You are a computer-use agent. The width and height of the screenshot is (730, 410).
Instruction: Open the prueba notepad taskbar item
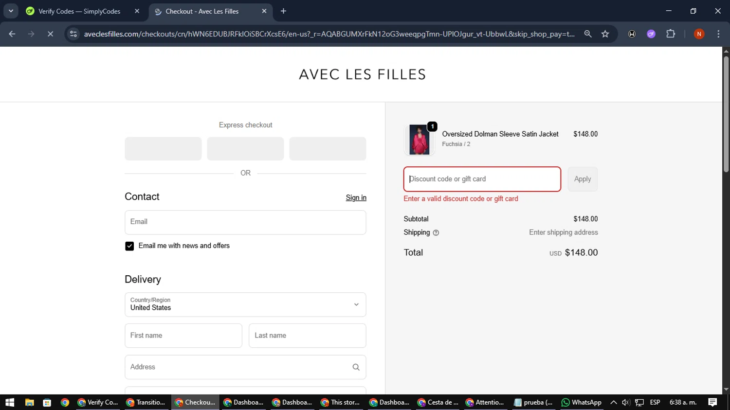click(533, 402)
